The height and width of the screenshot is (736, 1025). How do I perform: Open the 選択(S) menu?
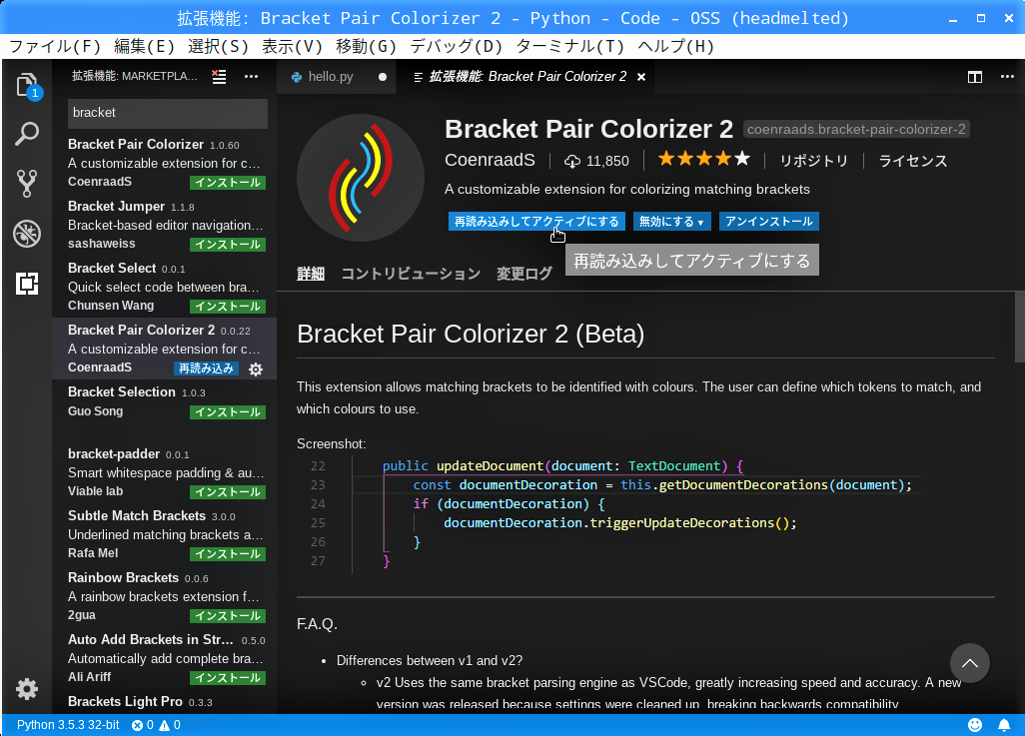219,46
